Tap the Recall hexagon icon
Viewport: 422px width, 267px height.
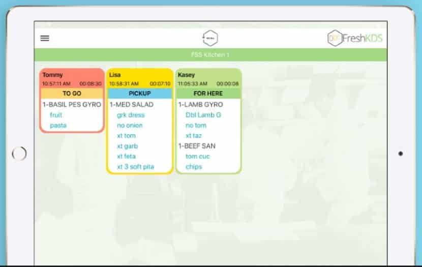click(210, 38)
